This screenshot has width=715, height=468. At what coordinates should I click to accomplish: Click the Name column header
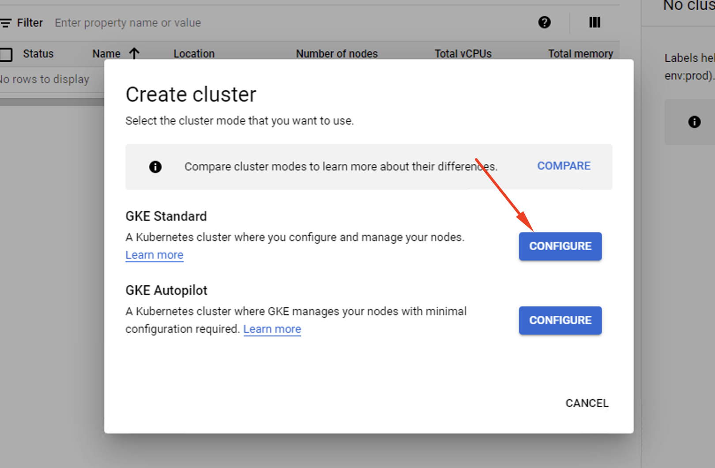(106, 54)
